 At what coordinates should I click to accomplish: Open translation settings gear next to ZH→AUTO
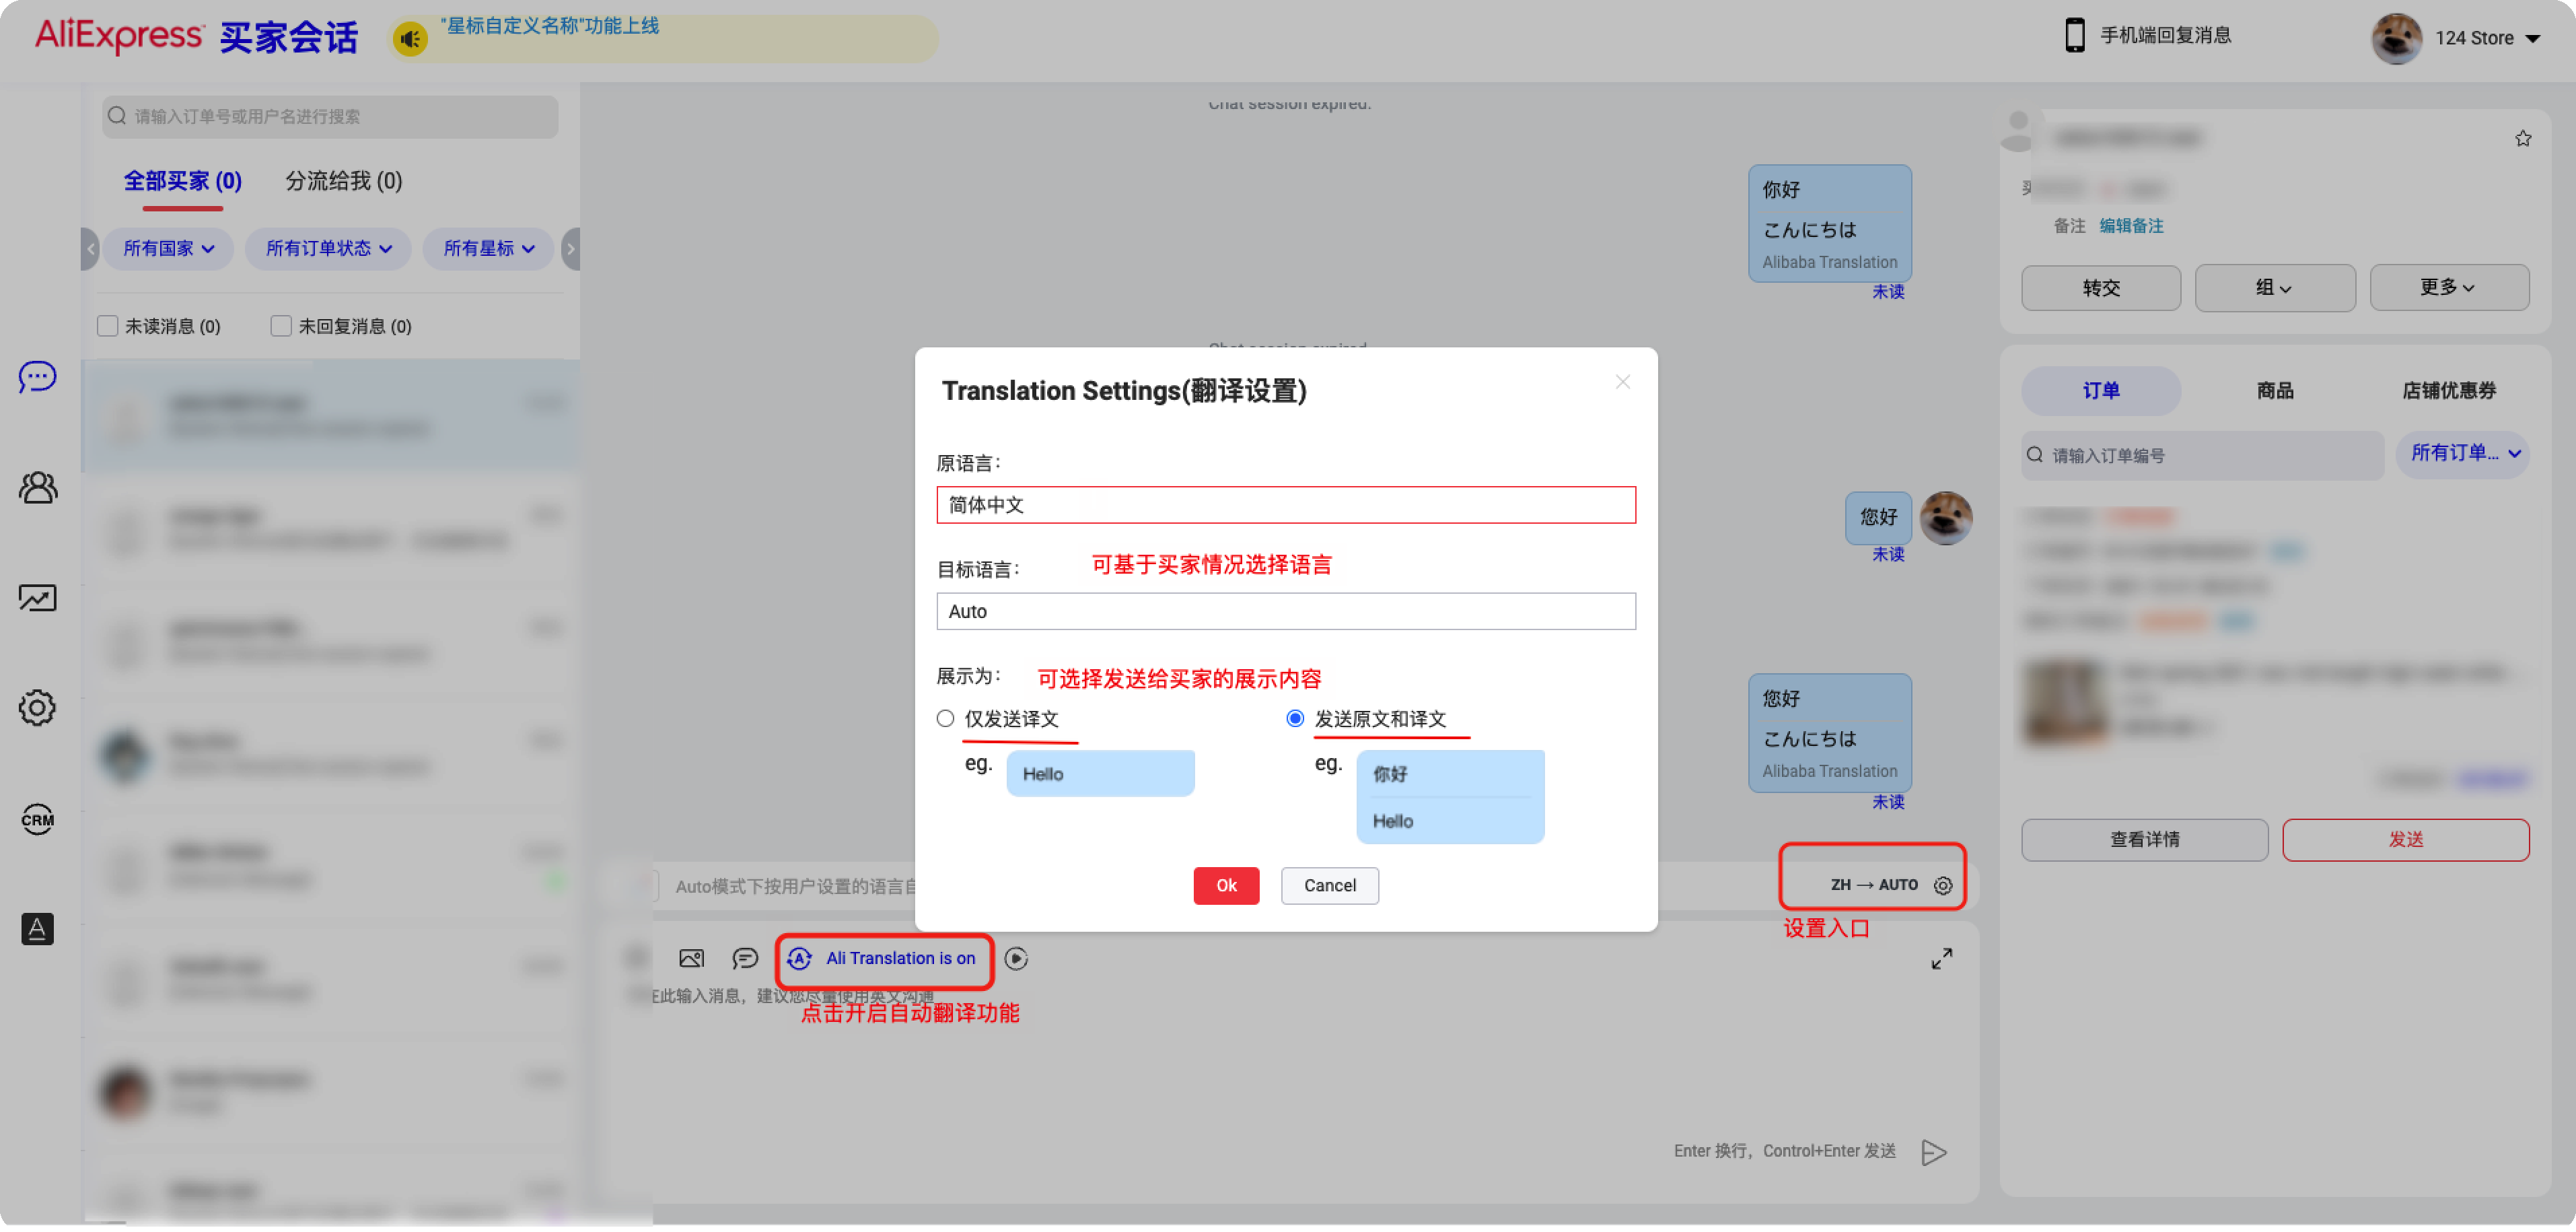click(1943, 887)
